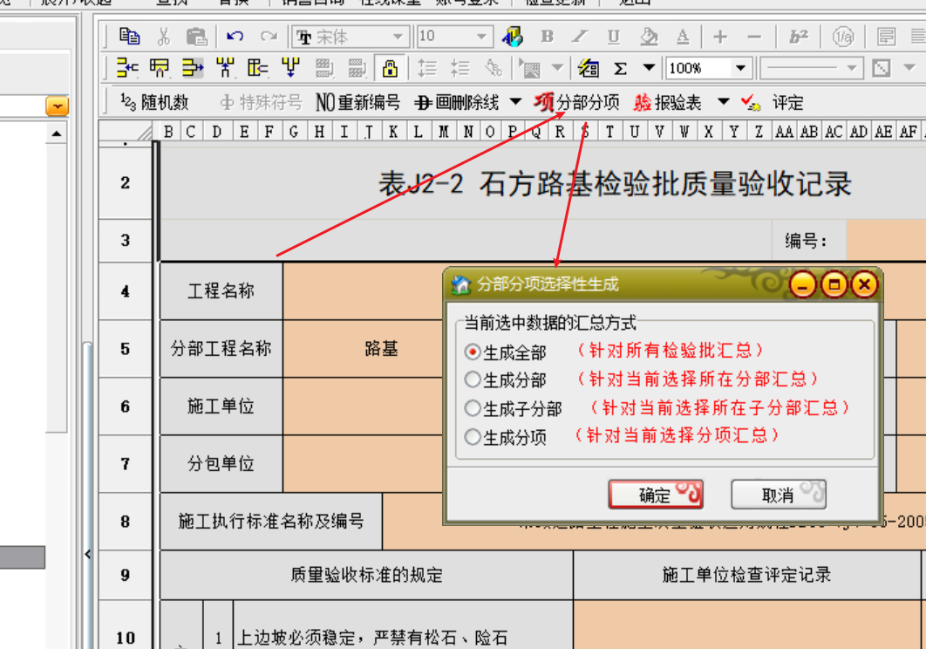This screenshot has width=926, height=649.
Task: Click the second yellow table icon with down arrow
Action: coord(160,68)
